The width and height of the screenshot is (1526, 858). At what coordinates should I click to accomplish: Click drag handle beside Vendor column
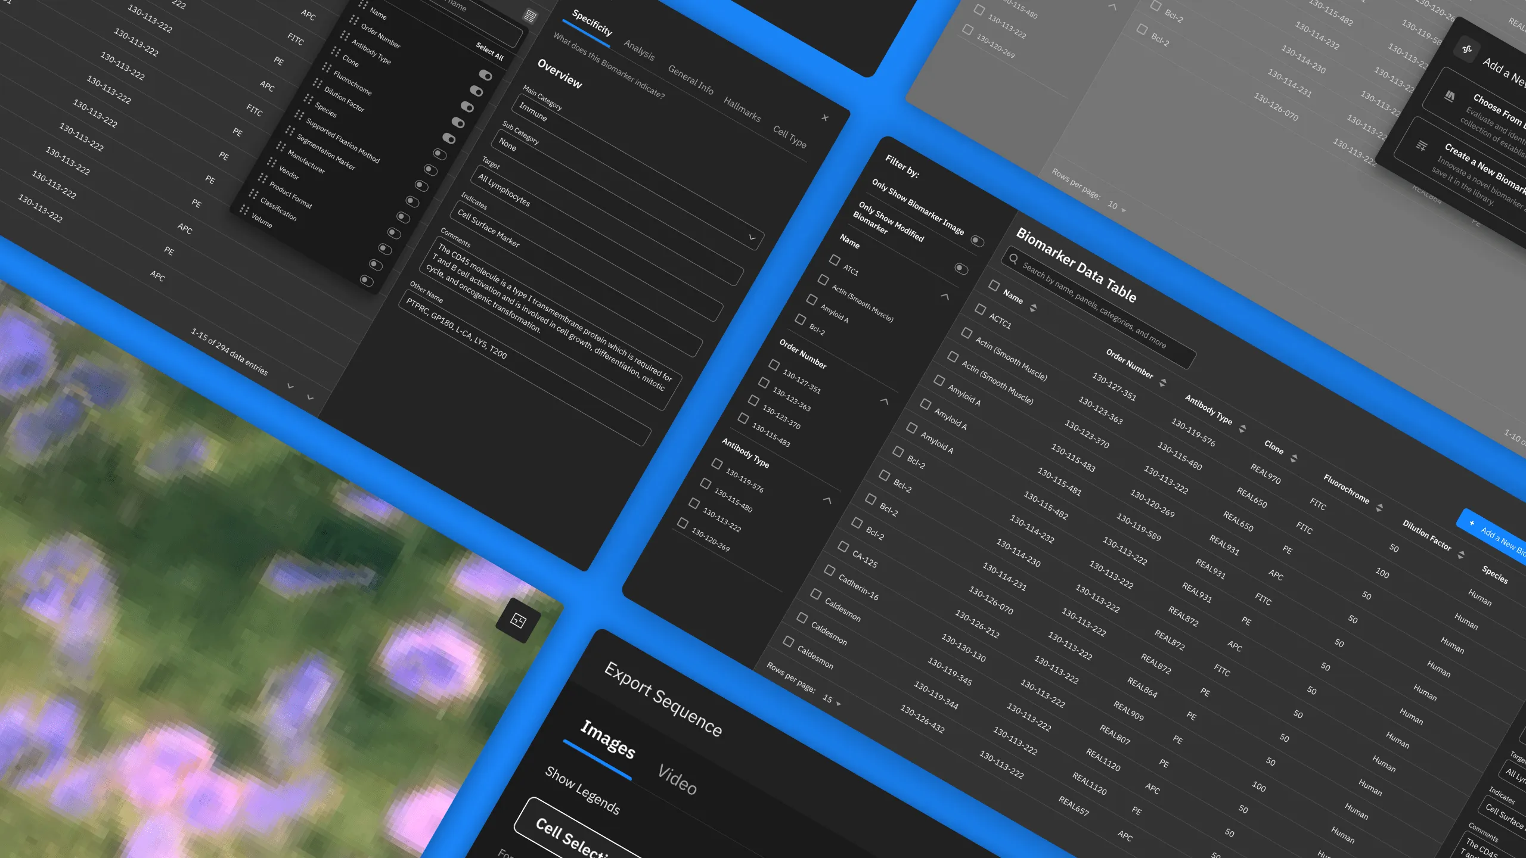(272, 162)
